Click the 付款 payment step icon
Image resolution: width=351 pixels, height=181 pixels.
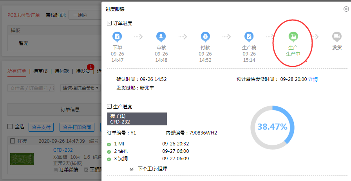(205, 37)
